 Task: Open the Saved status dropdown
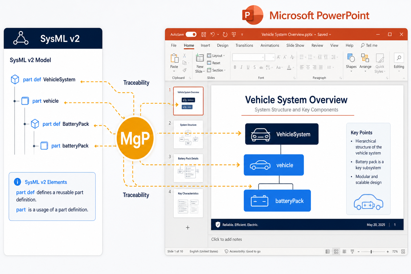click(324, 35)
